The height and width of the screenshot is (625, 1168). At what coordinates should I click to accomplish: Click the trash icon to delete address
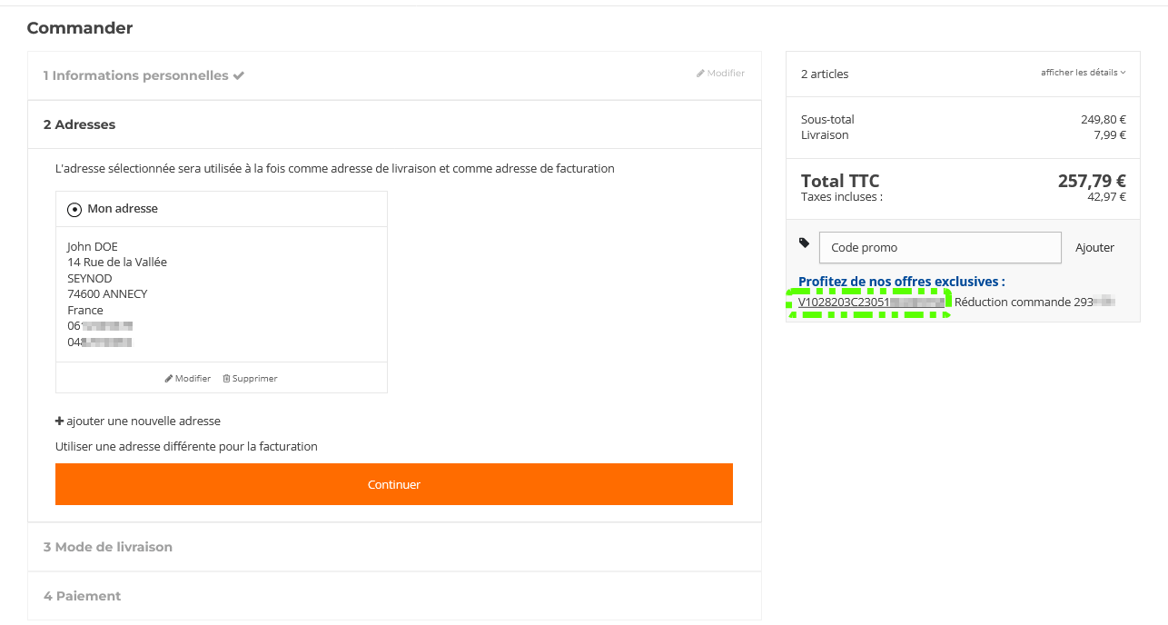[x=226, y=379]
